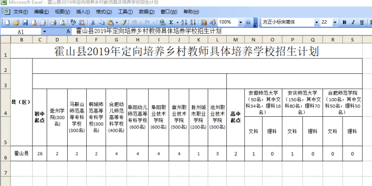Toggle Underline formatting button
The height and width of the screenshot is (186, 372).
point(362,23)
